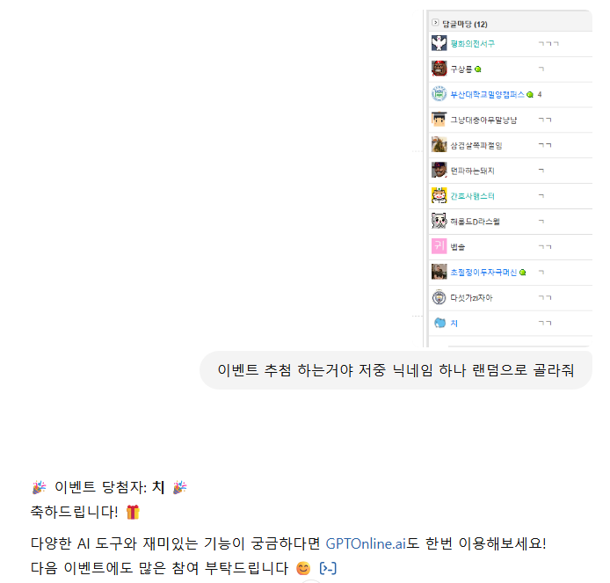
Task: Click the university seal avatar
Action: click(439, 94)
